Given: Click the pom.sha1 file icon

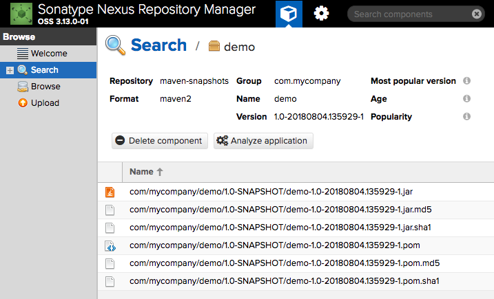Looking at the screenshot, I should [x=110, y=281].
